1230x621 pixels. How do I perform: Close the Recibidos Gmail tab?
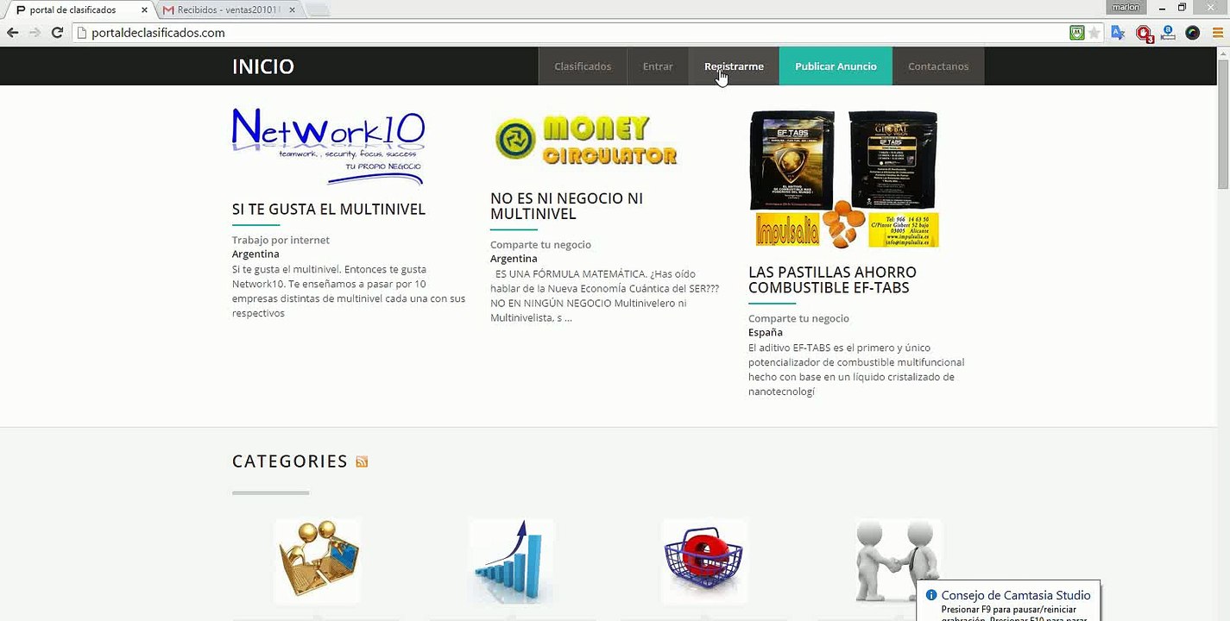click(293, 10)
